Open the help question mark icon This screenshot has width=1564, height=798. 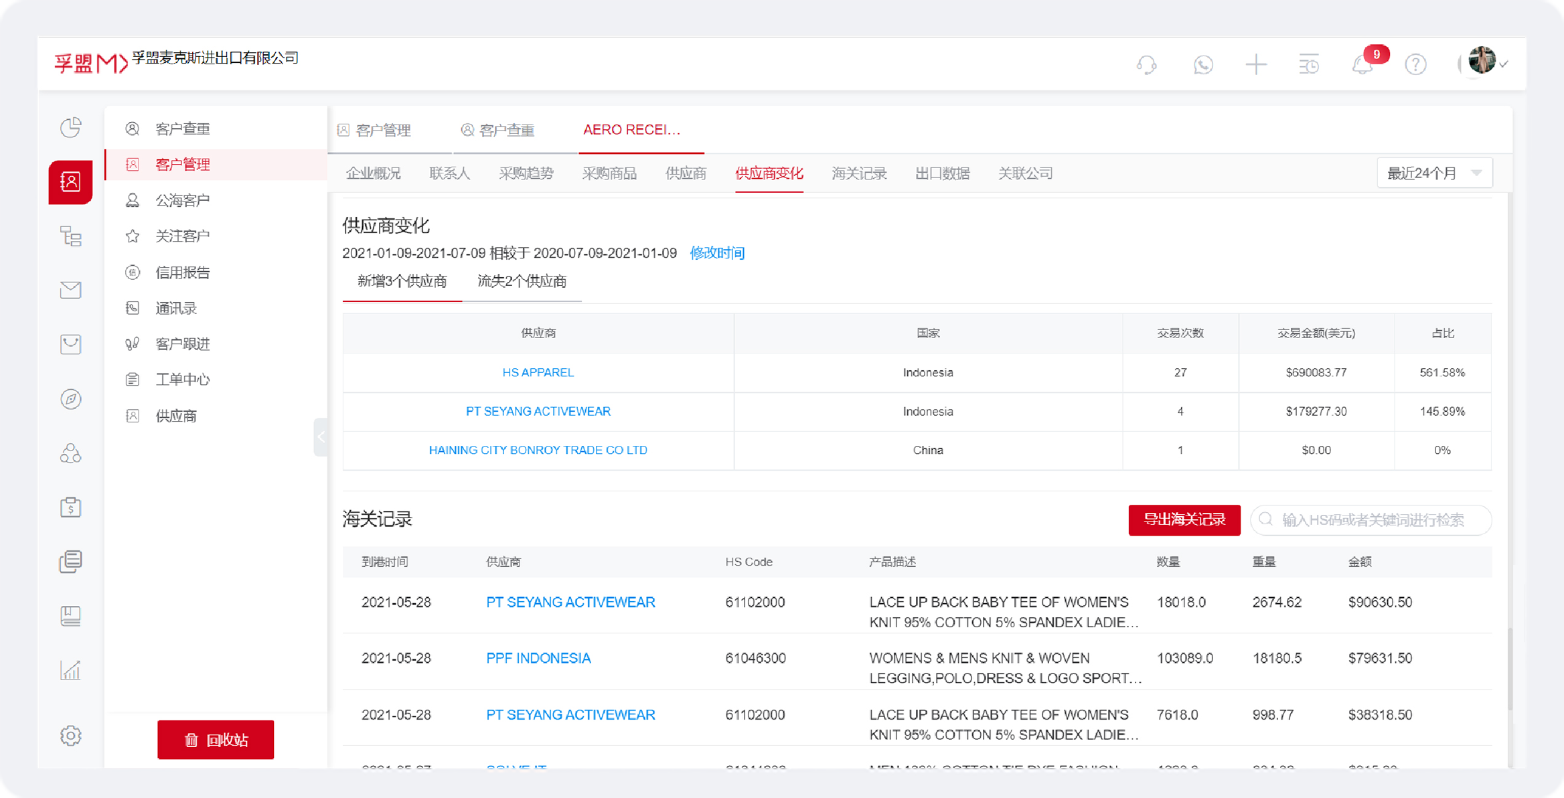1416,64
